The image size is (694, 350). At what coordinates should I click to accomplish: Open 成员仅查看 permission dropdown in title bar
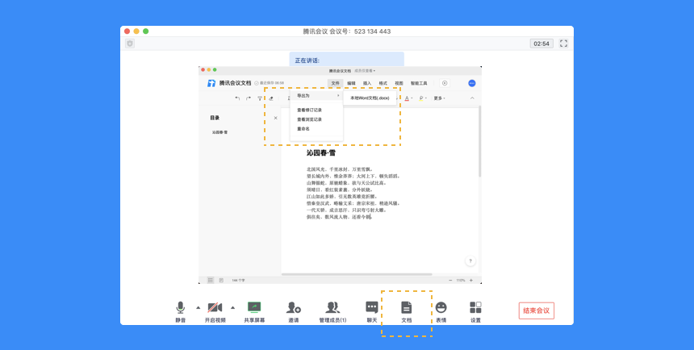pos(365,71)
